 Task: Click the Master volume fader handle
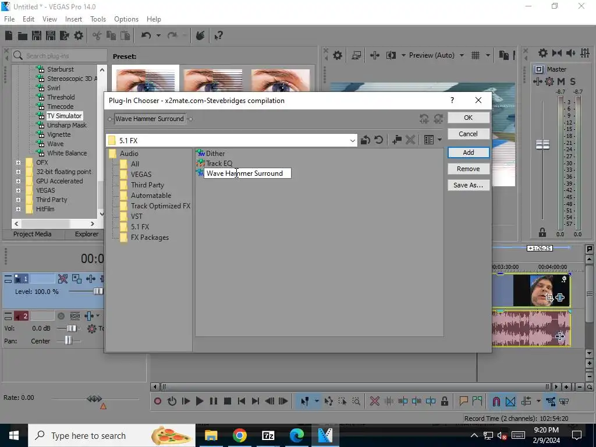[542, 144]
